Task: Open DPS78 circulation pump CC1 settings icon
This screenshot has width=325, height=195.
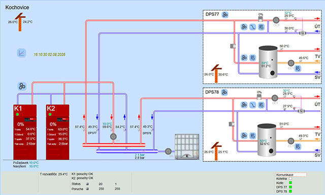Action: pyautogui.click(x=298, y=147)
